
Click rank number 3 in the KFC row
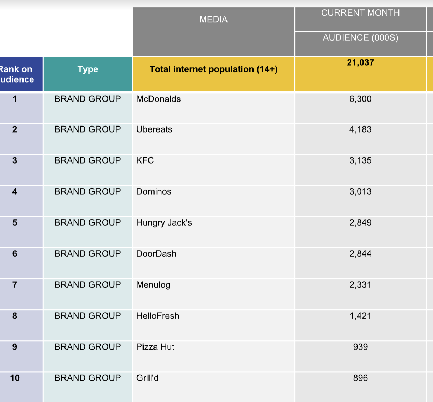point(15,160)
